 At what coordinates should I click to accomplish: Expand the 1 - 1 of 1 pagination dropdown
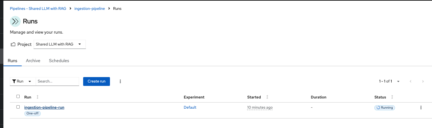point(390,81)
